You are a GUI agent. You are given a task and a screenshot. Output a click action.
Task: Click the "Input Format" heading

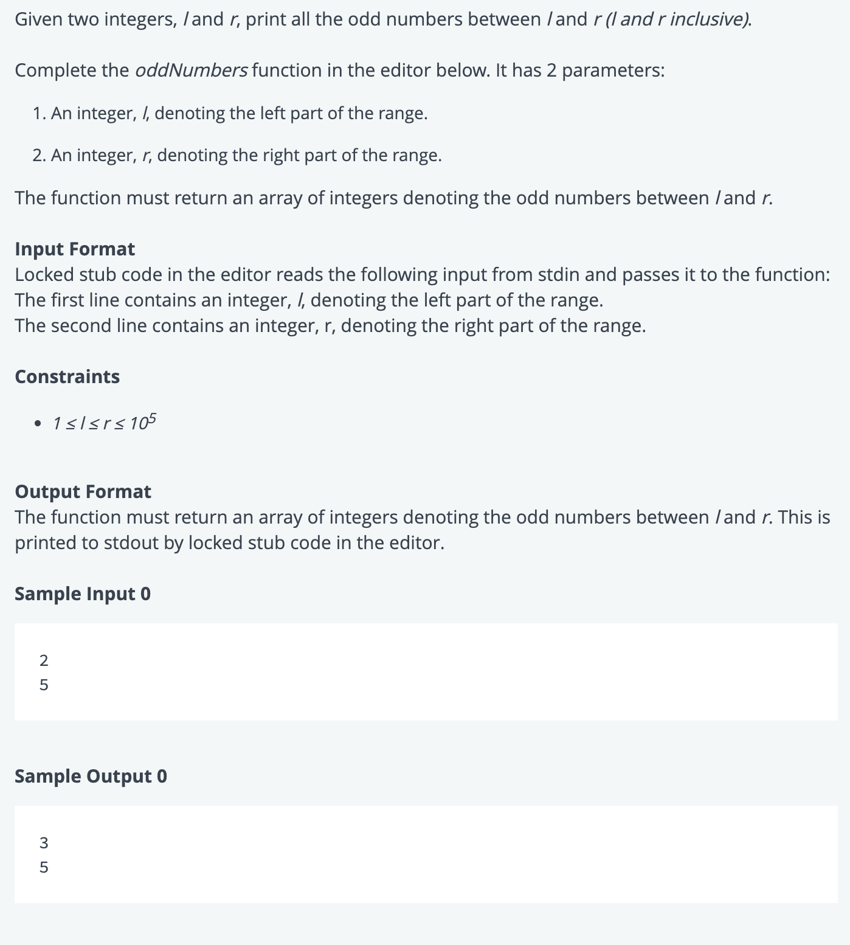(x=75, y=249)
